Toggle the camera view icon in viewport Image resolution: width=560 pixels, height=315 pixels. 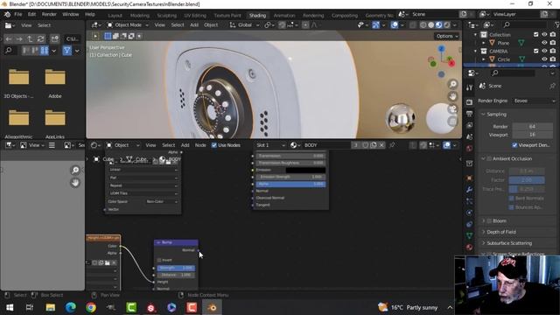(x=453, y=108)
